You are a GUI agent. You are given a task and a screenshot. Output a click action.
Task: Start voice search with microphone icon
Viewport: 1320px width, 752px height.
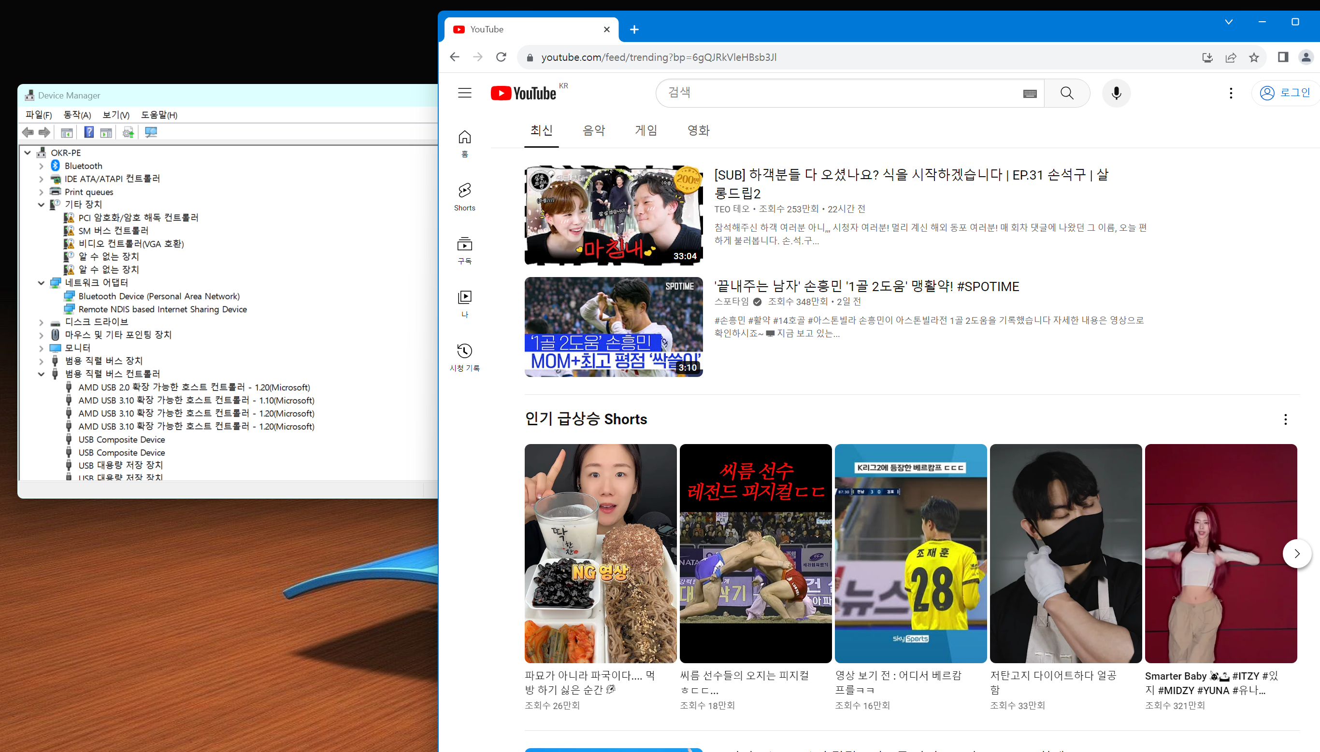pos(1117,93)
